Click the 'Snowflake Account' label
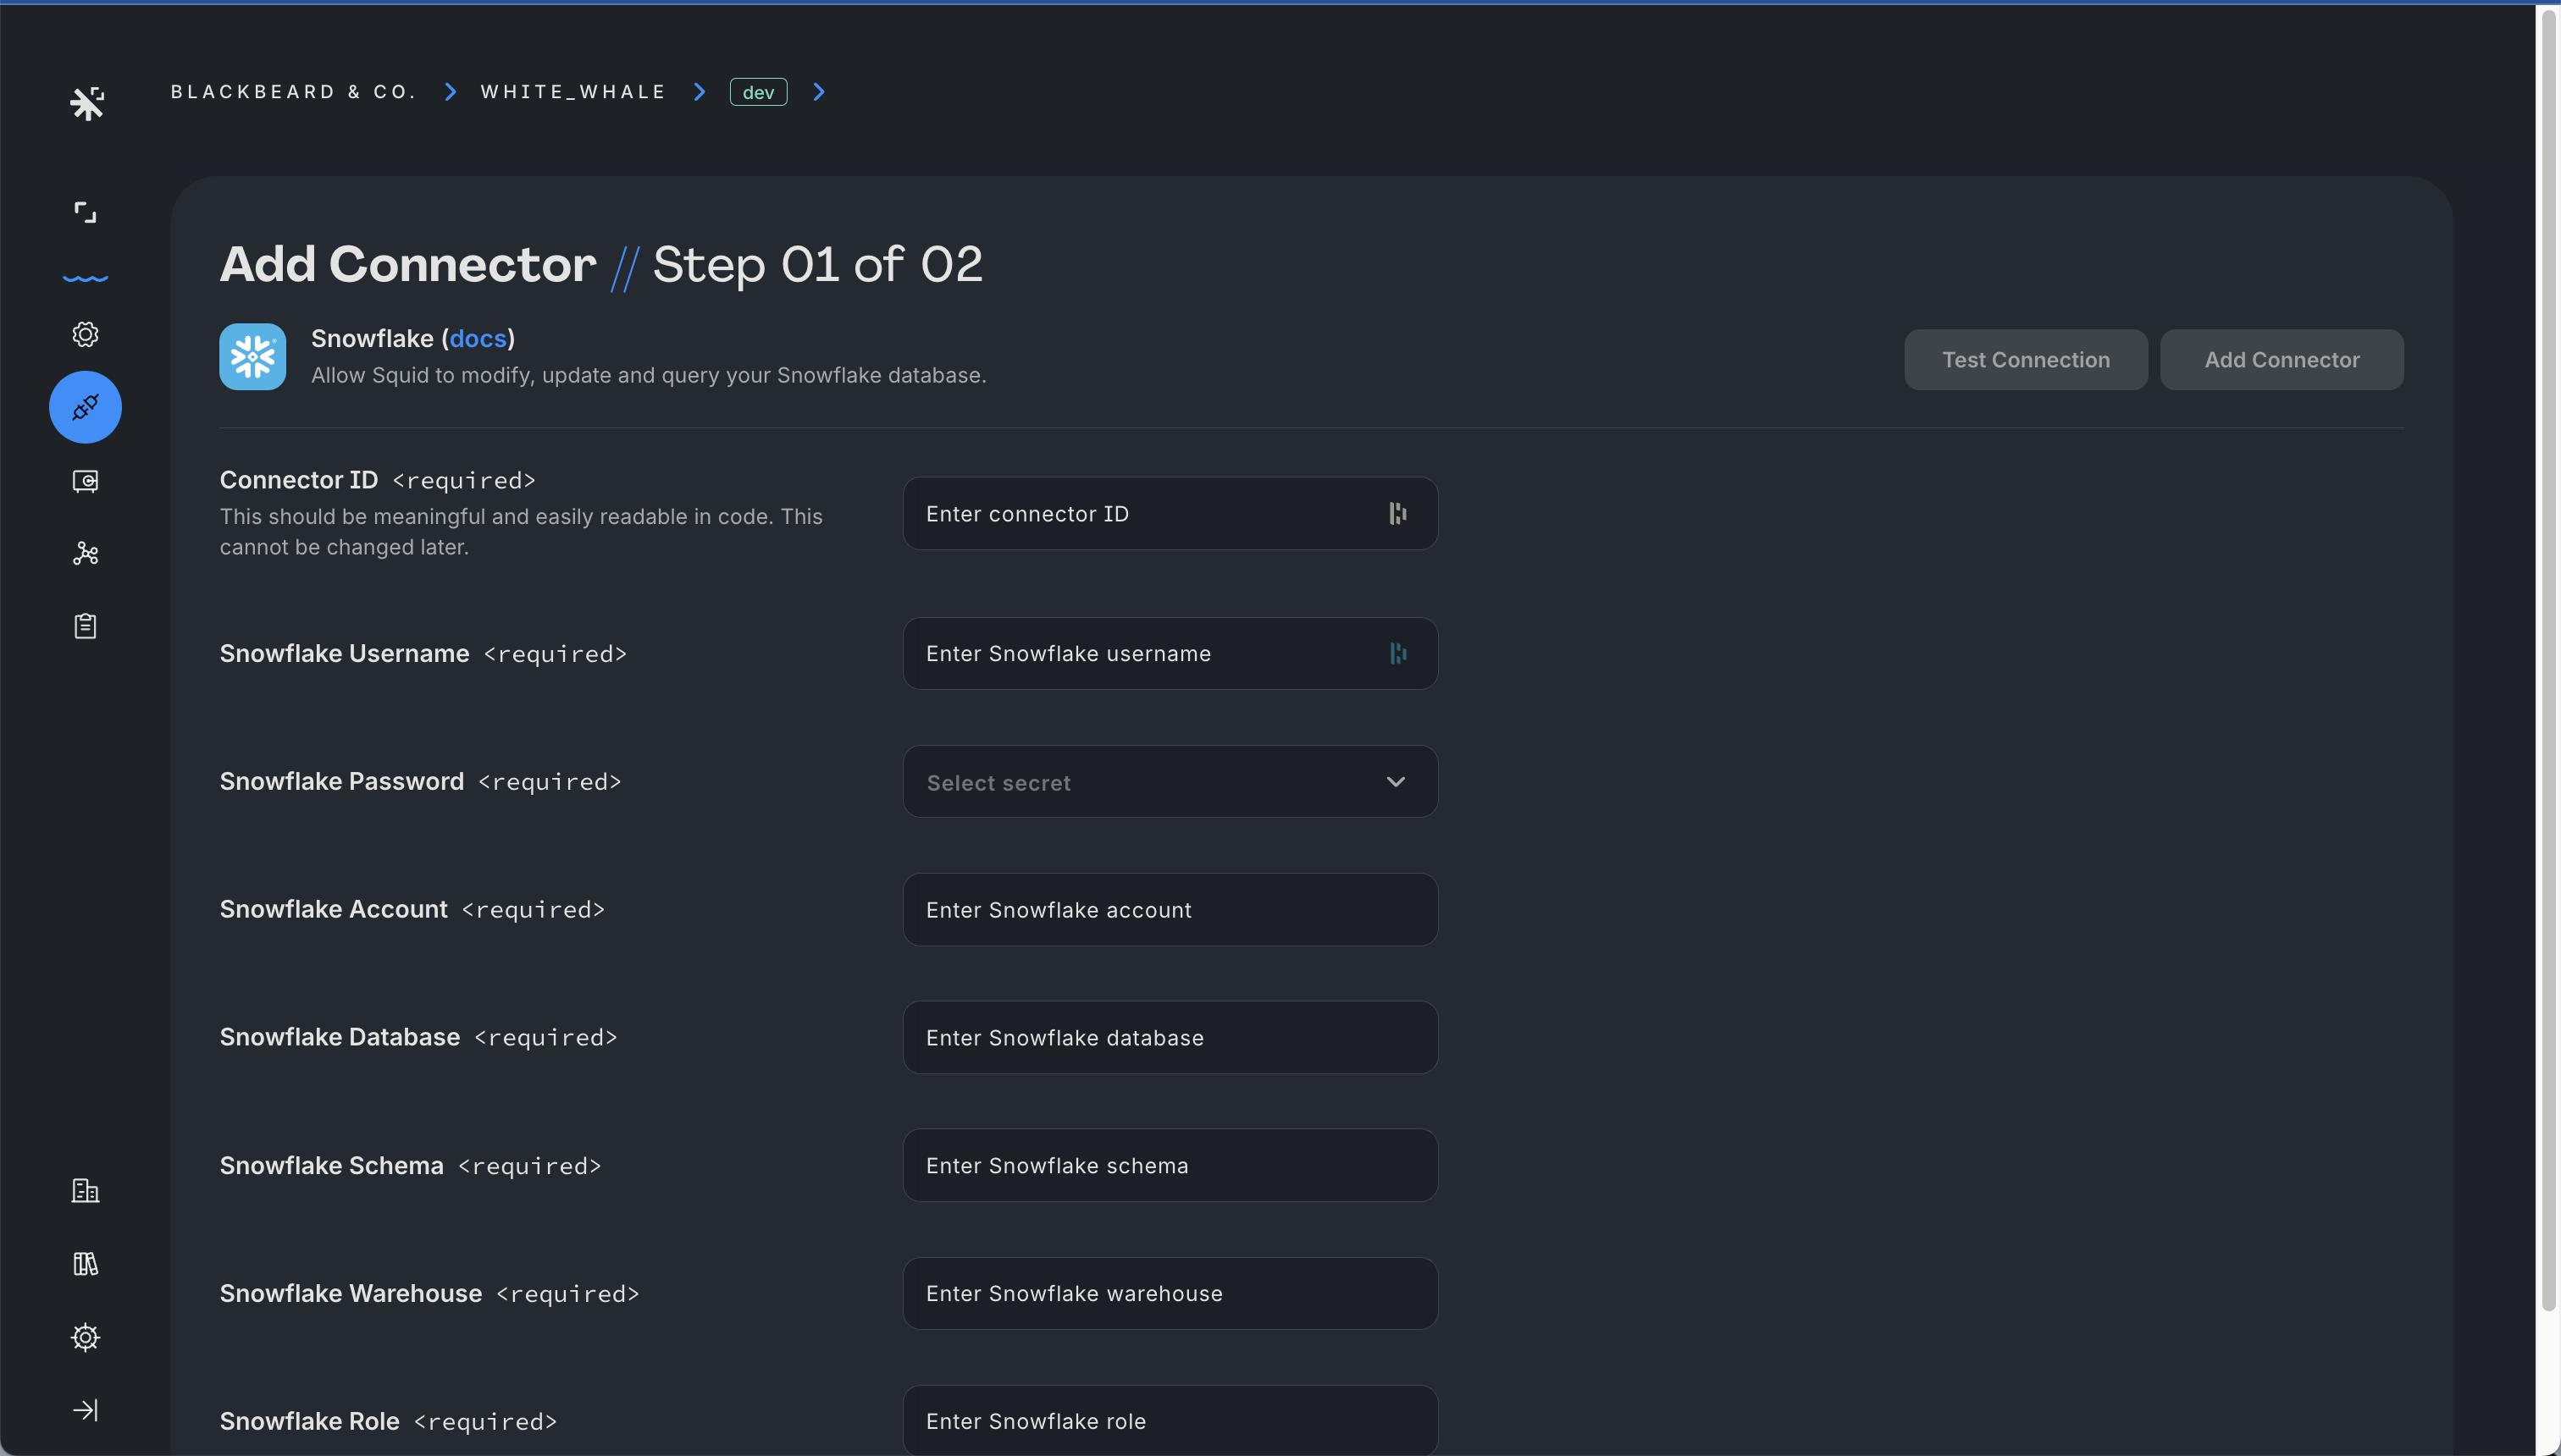The image size is (2561, 1456). (333, 909)
